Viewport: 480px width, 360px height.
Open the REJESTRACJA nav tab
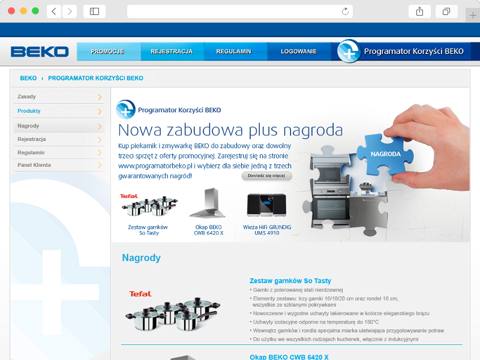point(172,52)
